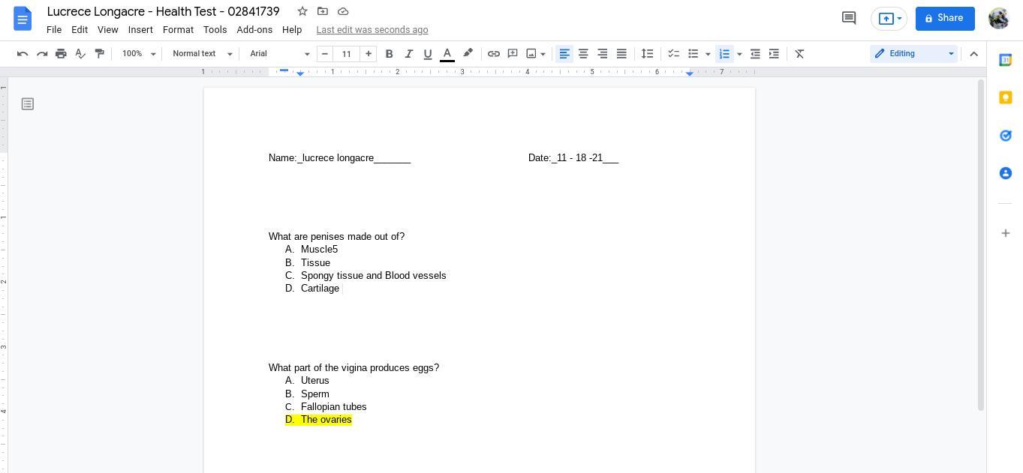This screenshot has width=1023, height=473.
Task: Click the Clear formatting icon
Action: (799, 54)
